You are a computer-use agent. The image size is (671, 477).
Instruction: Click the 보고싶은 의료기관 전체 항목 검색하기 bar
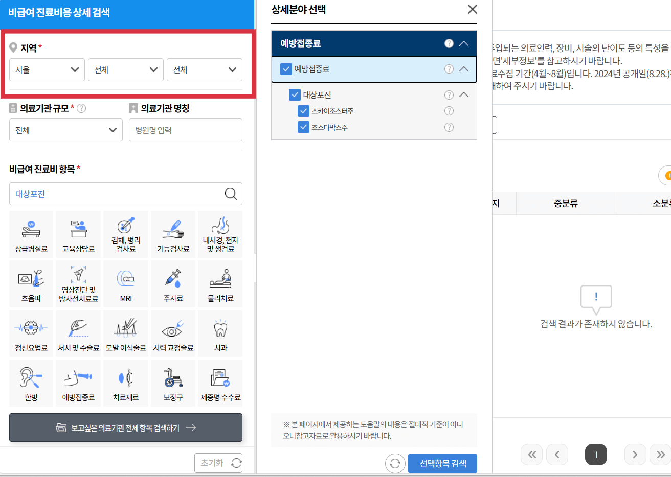[125, 427]
